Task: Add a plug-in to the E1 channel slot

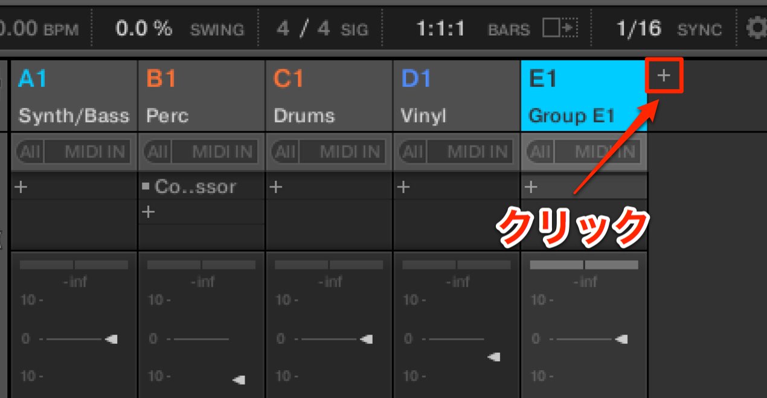Action: pyautogui.click(x=531, y=188)
